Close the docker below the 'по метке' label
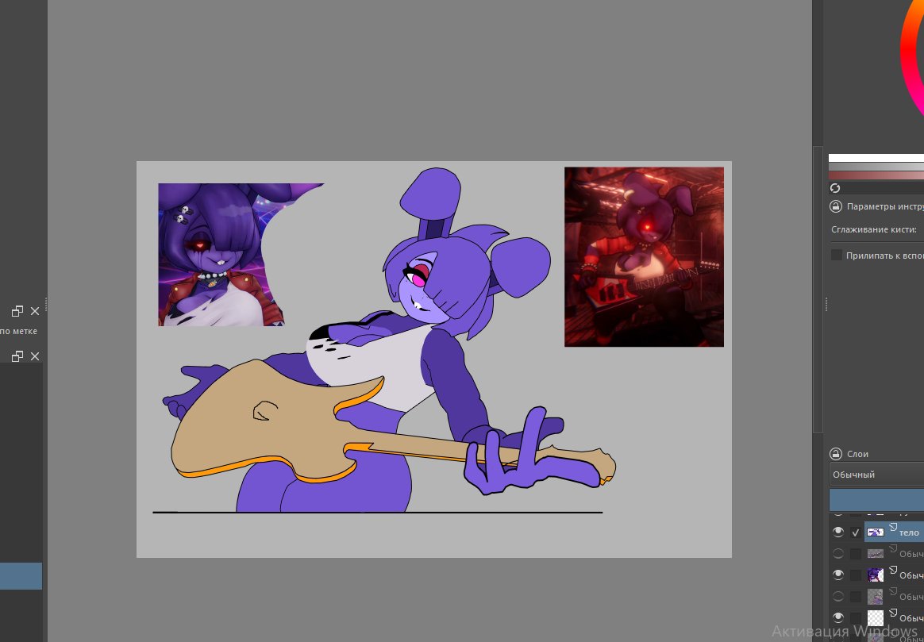Viewport: 924px width, 642px height. 35,356
